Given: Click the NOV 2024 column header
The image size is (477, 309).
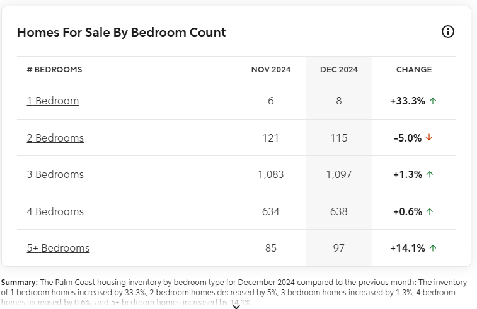Looking at the screenshot, I should [x=271, y=70].
